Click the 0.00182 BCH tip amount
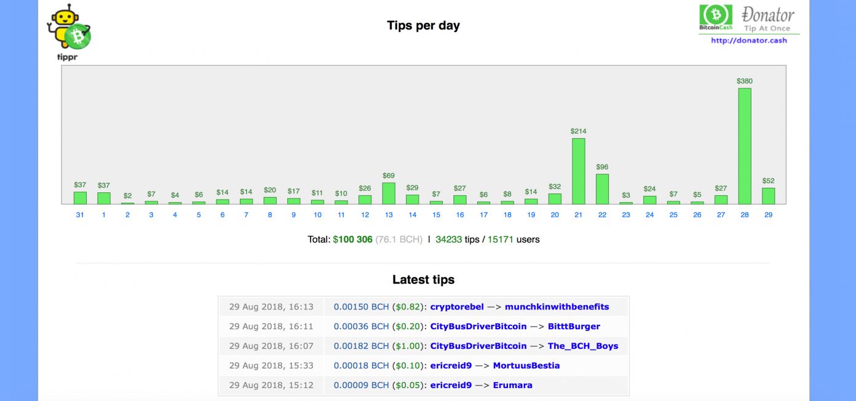856x401 pixels. click(x=362, y=346)
